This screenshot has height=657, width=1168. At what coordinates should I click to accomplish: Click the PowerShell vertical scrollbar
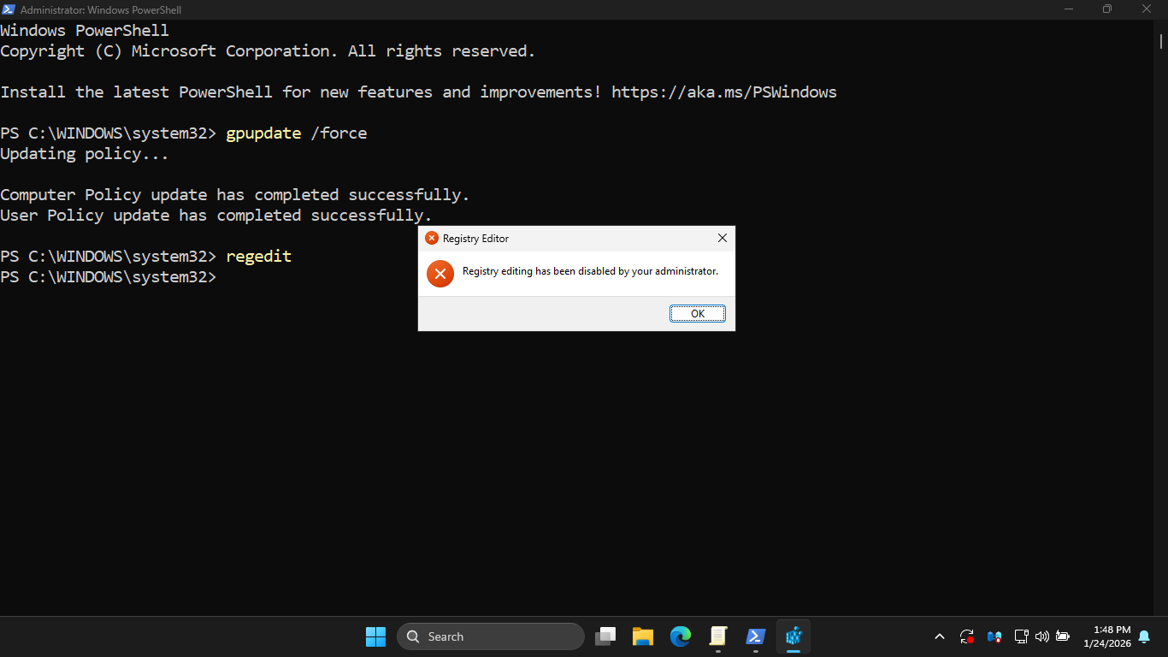click(1161, 41)
